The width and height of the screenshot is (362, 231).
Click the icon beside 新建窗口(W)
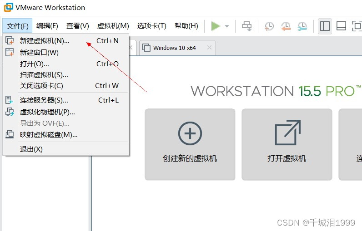10,52
